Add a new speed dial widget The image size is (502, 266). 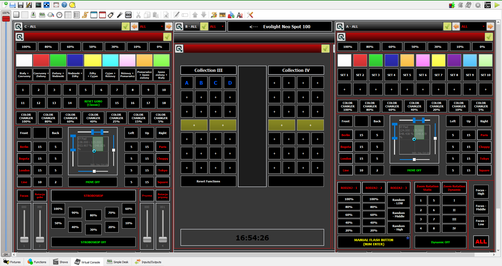coord(59,15)
